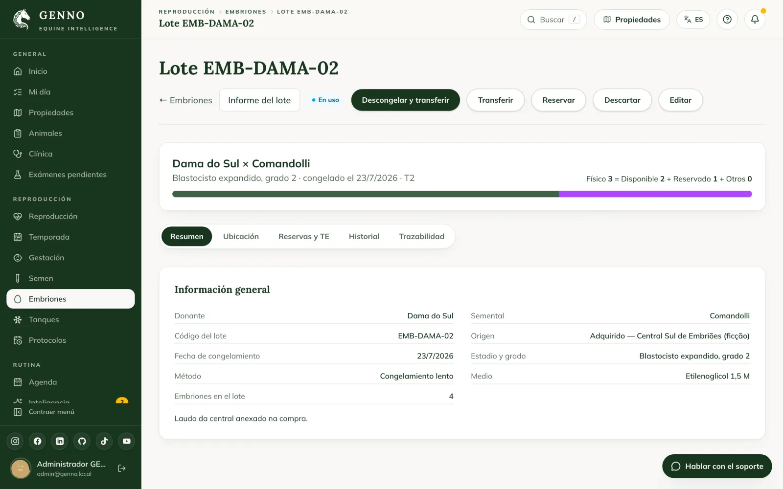Select Embriones in the sidebar
783x489 pixels.
click(x=70, y=299)
